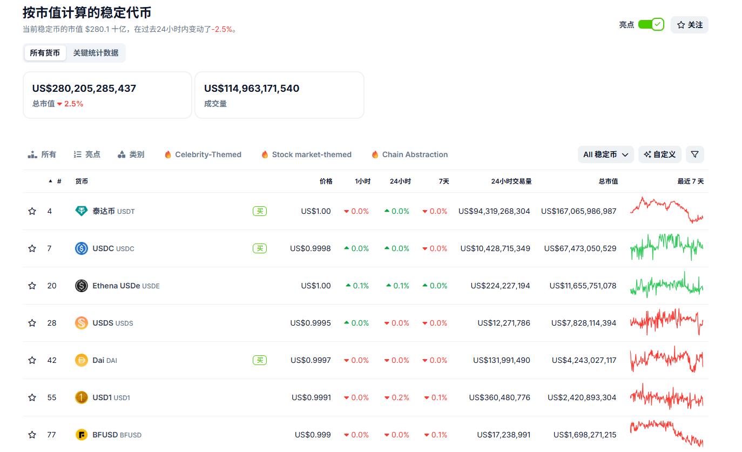Click USD1 24h volume US$360,480,776
Screen dimensions: 742x452
(x=500, y=397)
